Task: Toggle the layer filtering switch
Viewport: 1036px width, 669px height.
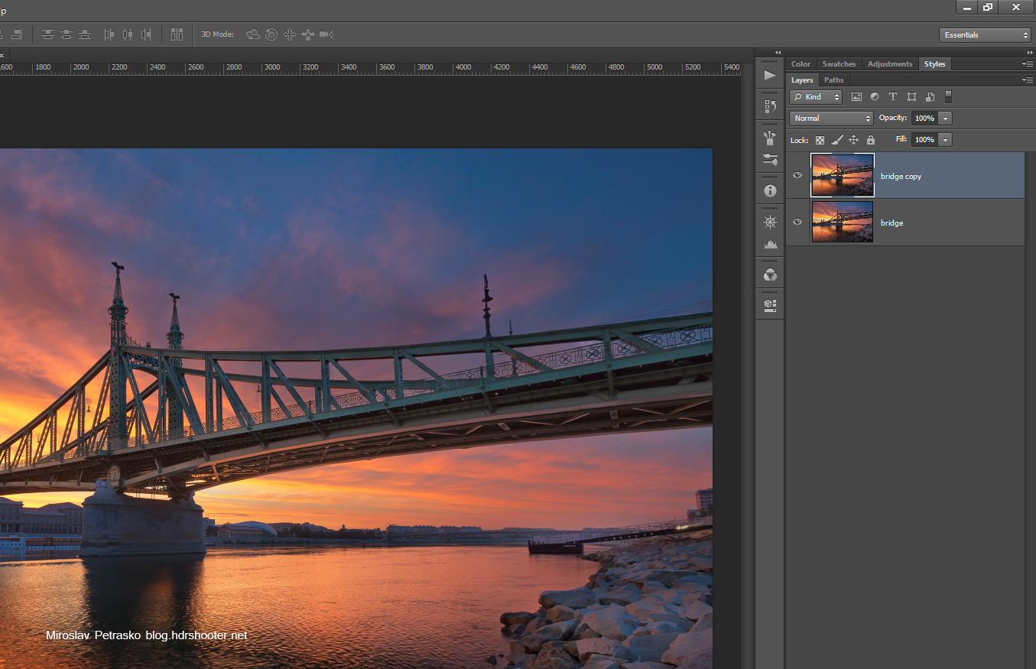Action: [x=948, y=97]
